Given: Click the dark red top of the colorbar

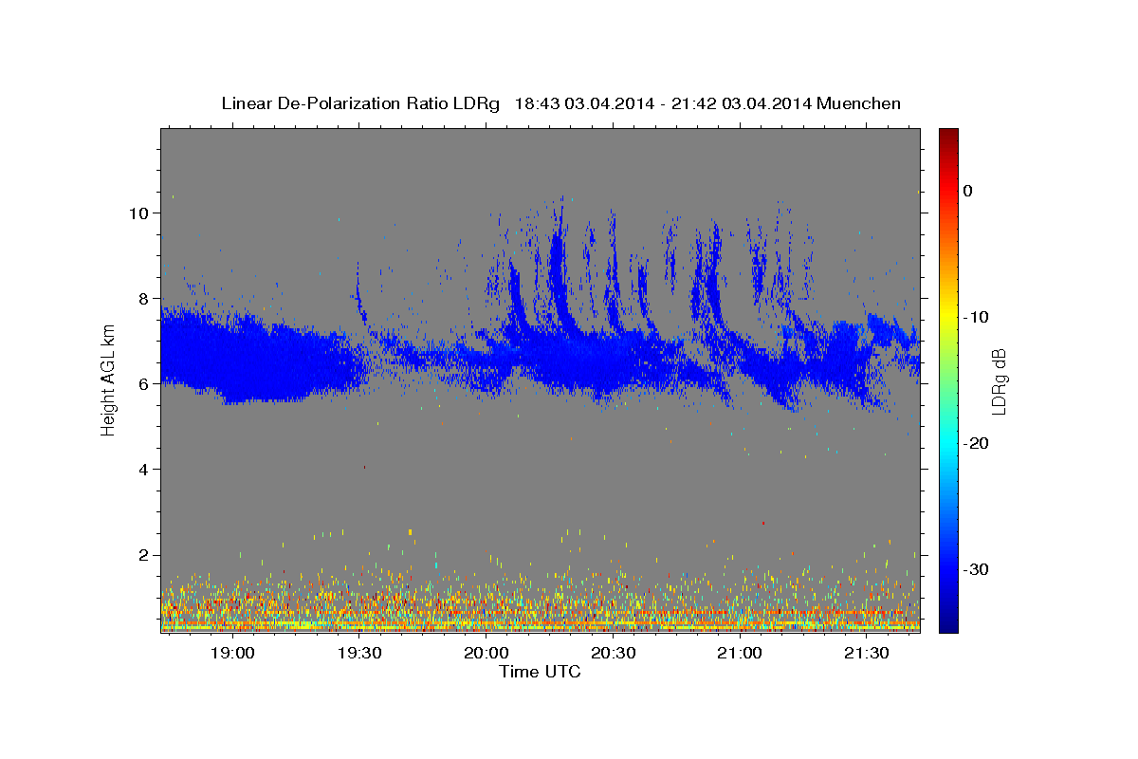Looking at the screenshot, I should coord(948,135).
